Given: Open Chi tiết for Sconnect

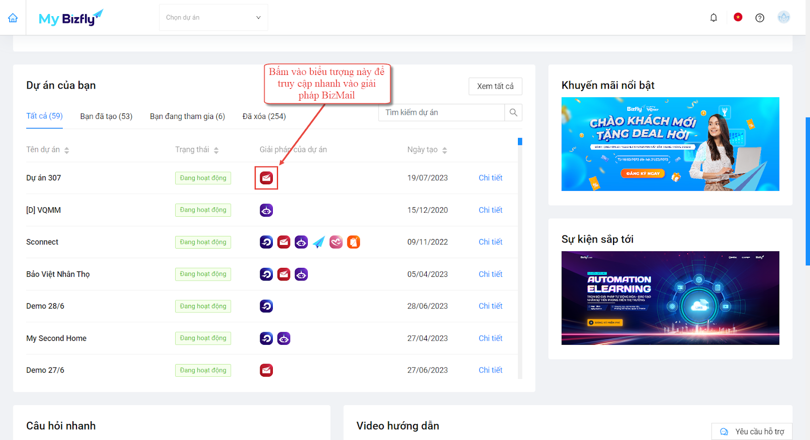Looking at the screenshot, I should coord(491,242).
